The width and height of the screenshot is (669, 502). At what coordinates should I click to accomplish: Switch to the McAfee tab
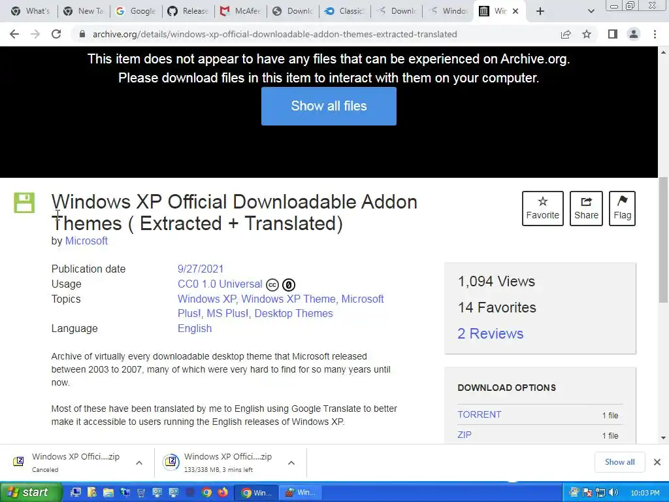pos(240,11)
